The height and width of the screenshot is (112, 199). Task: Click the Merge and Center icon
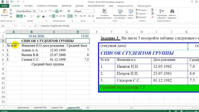69,16
